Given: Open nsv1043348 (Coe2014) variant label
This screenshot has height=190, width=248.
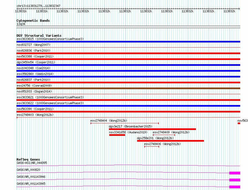Looking at the screenshot, I should (x=33, y=68).
